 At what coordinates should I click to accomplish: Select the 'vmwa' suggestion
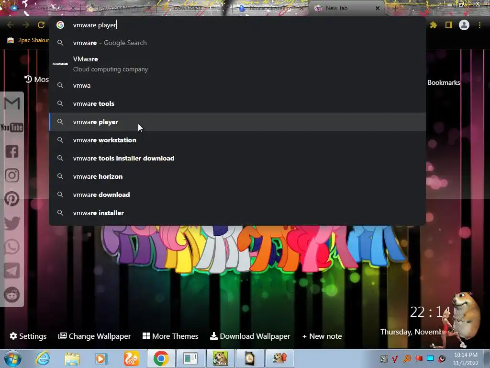coord(237,85)
